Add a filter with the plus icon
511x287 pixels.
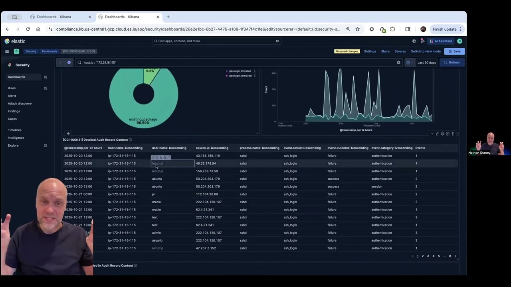tap(69, 63)
